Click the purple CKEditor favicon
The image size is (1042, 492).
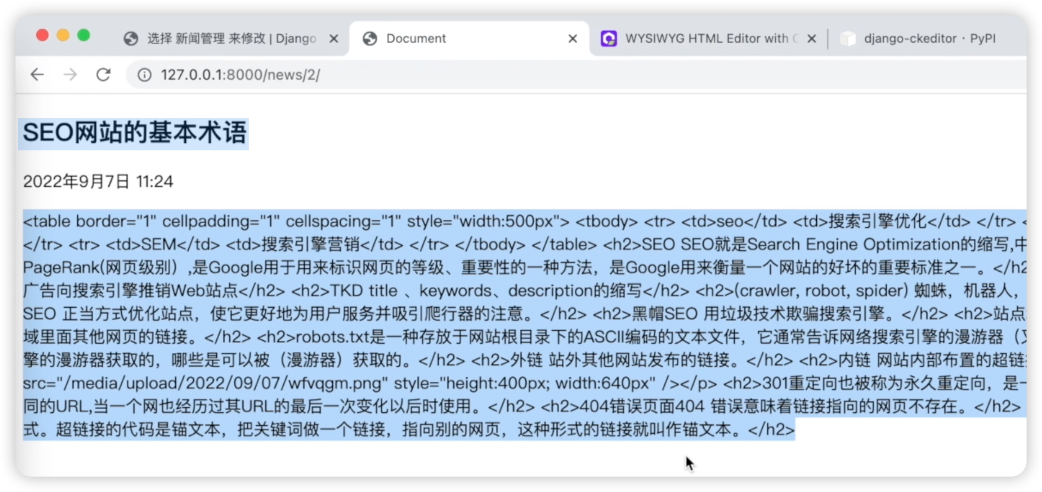(609, 39)
